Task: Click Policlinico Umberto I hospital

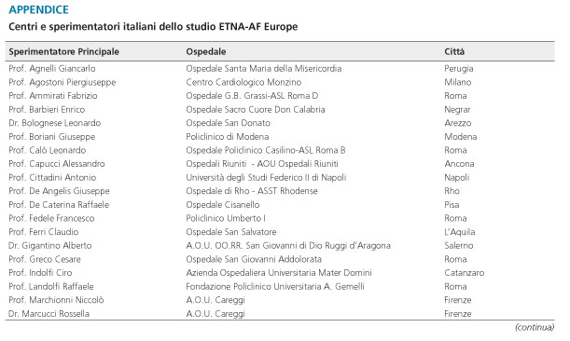Action: point(226,219)
